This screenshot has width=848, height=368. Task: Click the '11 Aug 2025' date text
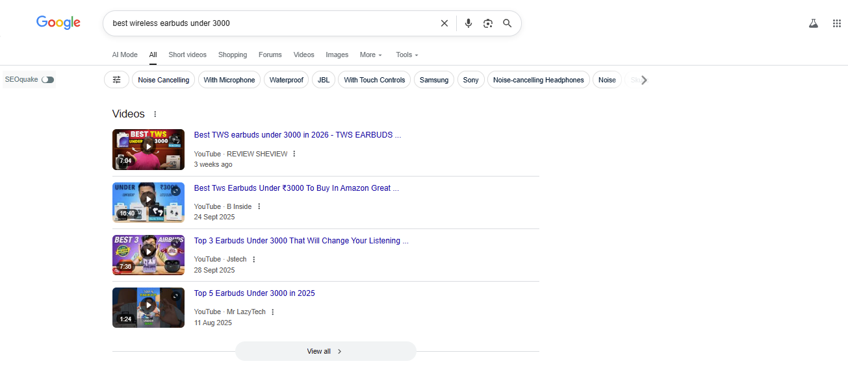[x=213, y=323]
